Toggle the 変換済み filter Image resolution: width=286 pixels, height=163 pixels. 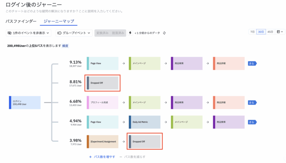tap(102, 33)
